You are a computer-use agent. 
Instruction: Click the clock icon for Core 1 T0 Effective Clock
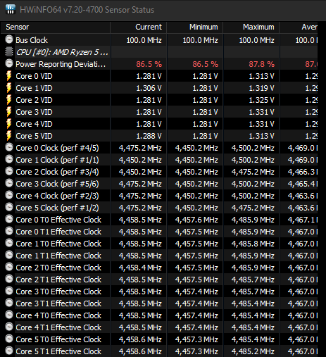(9, 243)
